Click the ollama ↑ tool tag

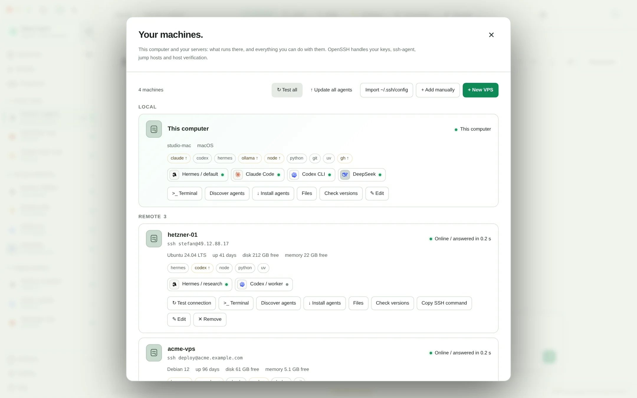250,158
